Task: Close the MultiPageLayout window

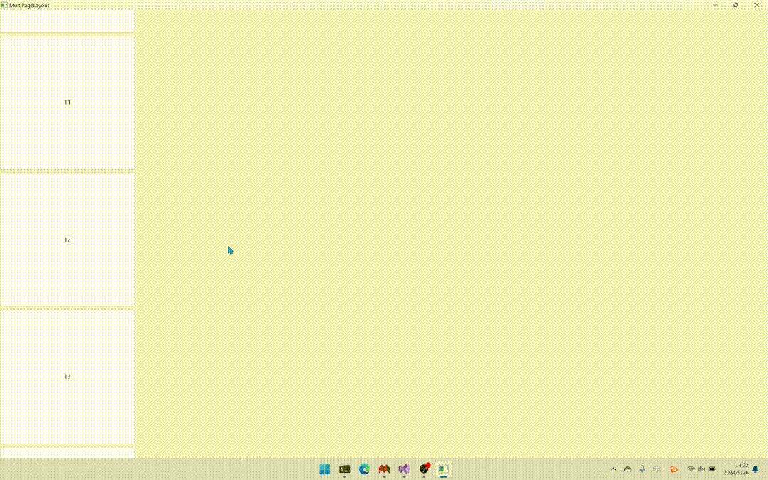Action: (x=757, y=5)
